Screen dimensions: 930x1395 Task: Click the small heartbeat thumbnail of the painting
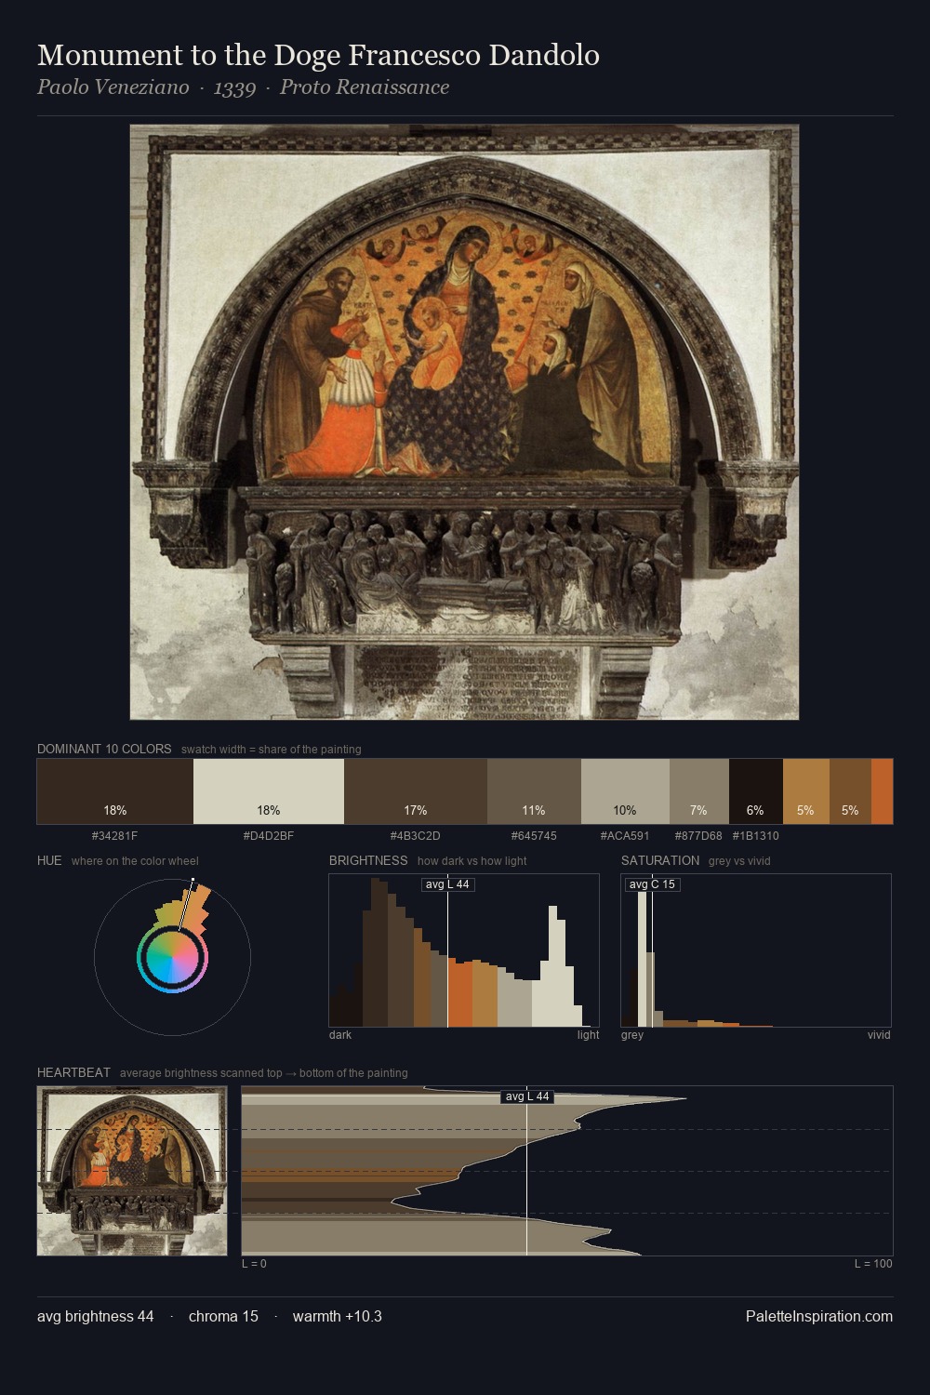[x=132, y=1171]
